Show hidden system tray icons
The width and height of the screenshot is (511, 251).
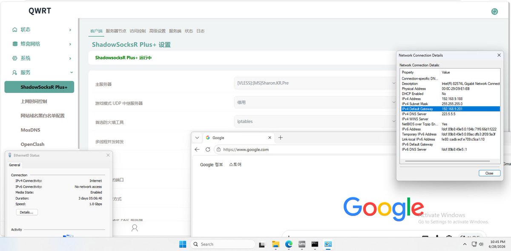point(465,244)
